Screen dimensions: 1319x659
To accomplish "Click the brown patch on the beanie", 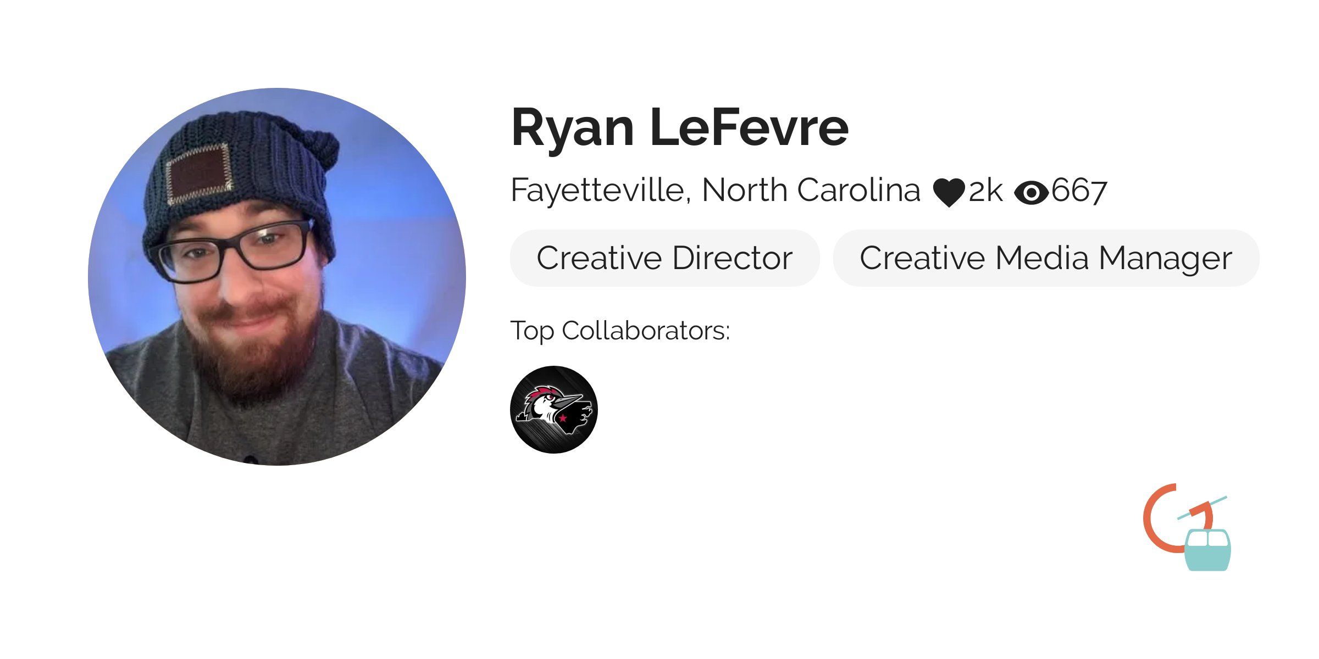I will 199,172.
